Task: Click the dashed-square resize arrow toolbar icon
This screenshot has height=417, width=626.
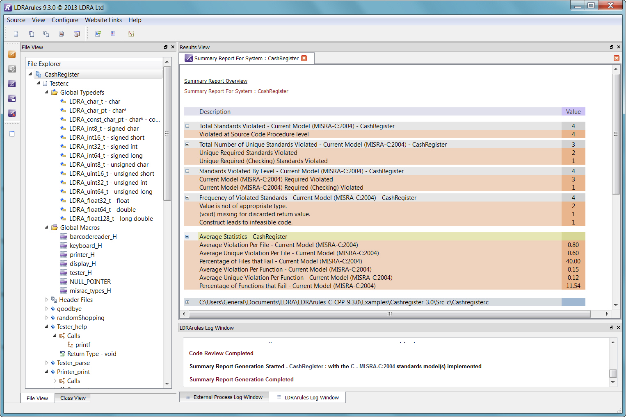Action: [x=131, y=34]
